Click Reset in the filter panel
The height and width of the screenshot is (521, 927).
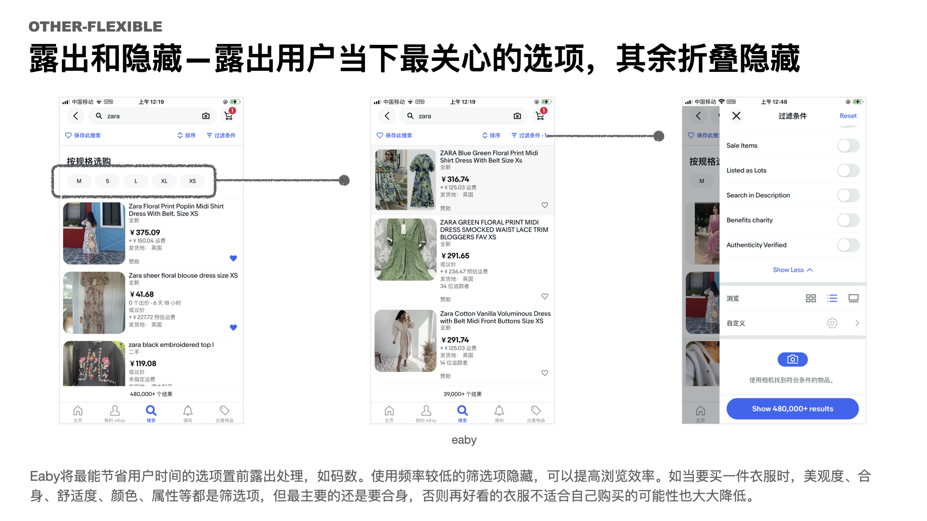848,116
